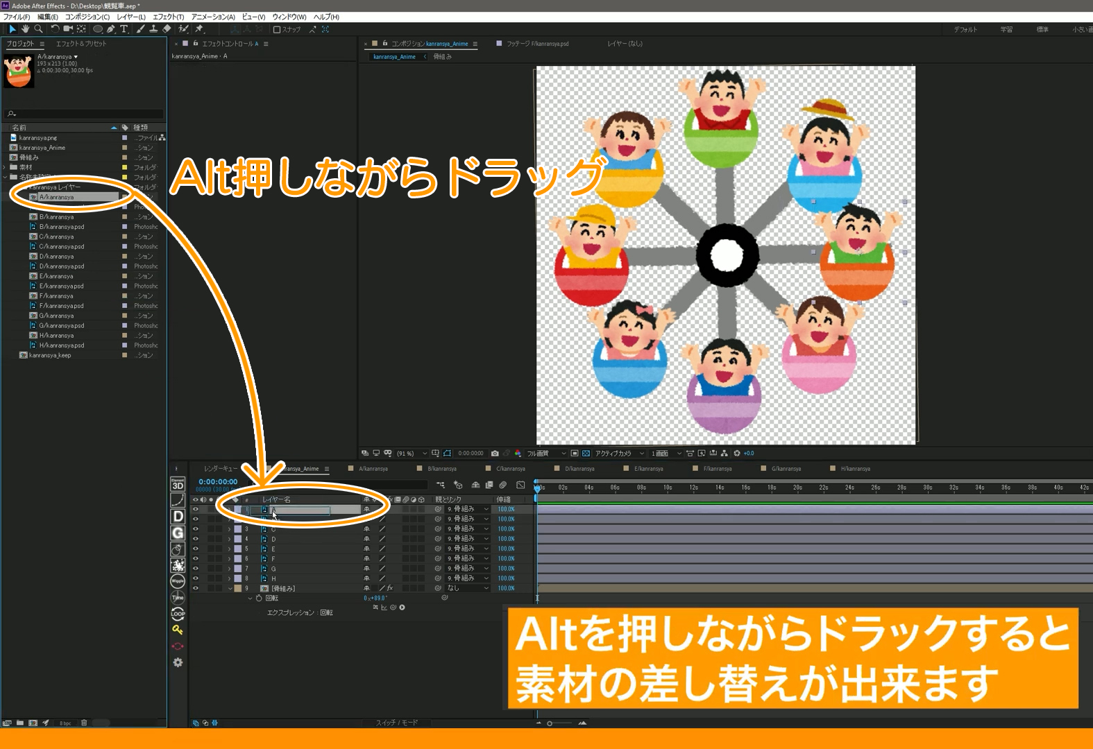The image size is (1093, 749).
Task: Select the Type text tool
Action: point(124,29)
